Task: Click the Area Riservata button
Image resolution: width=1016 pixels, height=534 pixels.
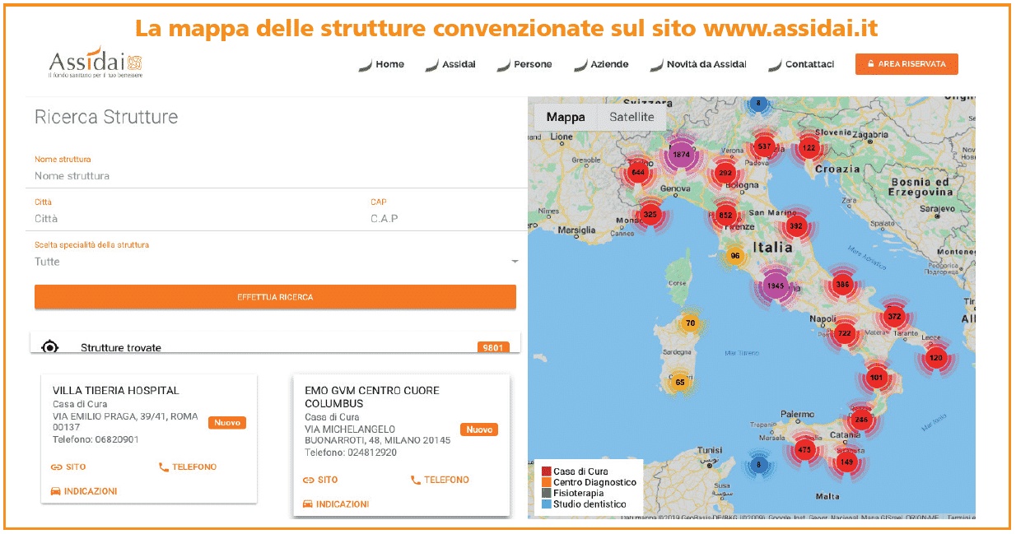Action: coord(906,64)
